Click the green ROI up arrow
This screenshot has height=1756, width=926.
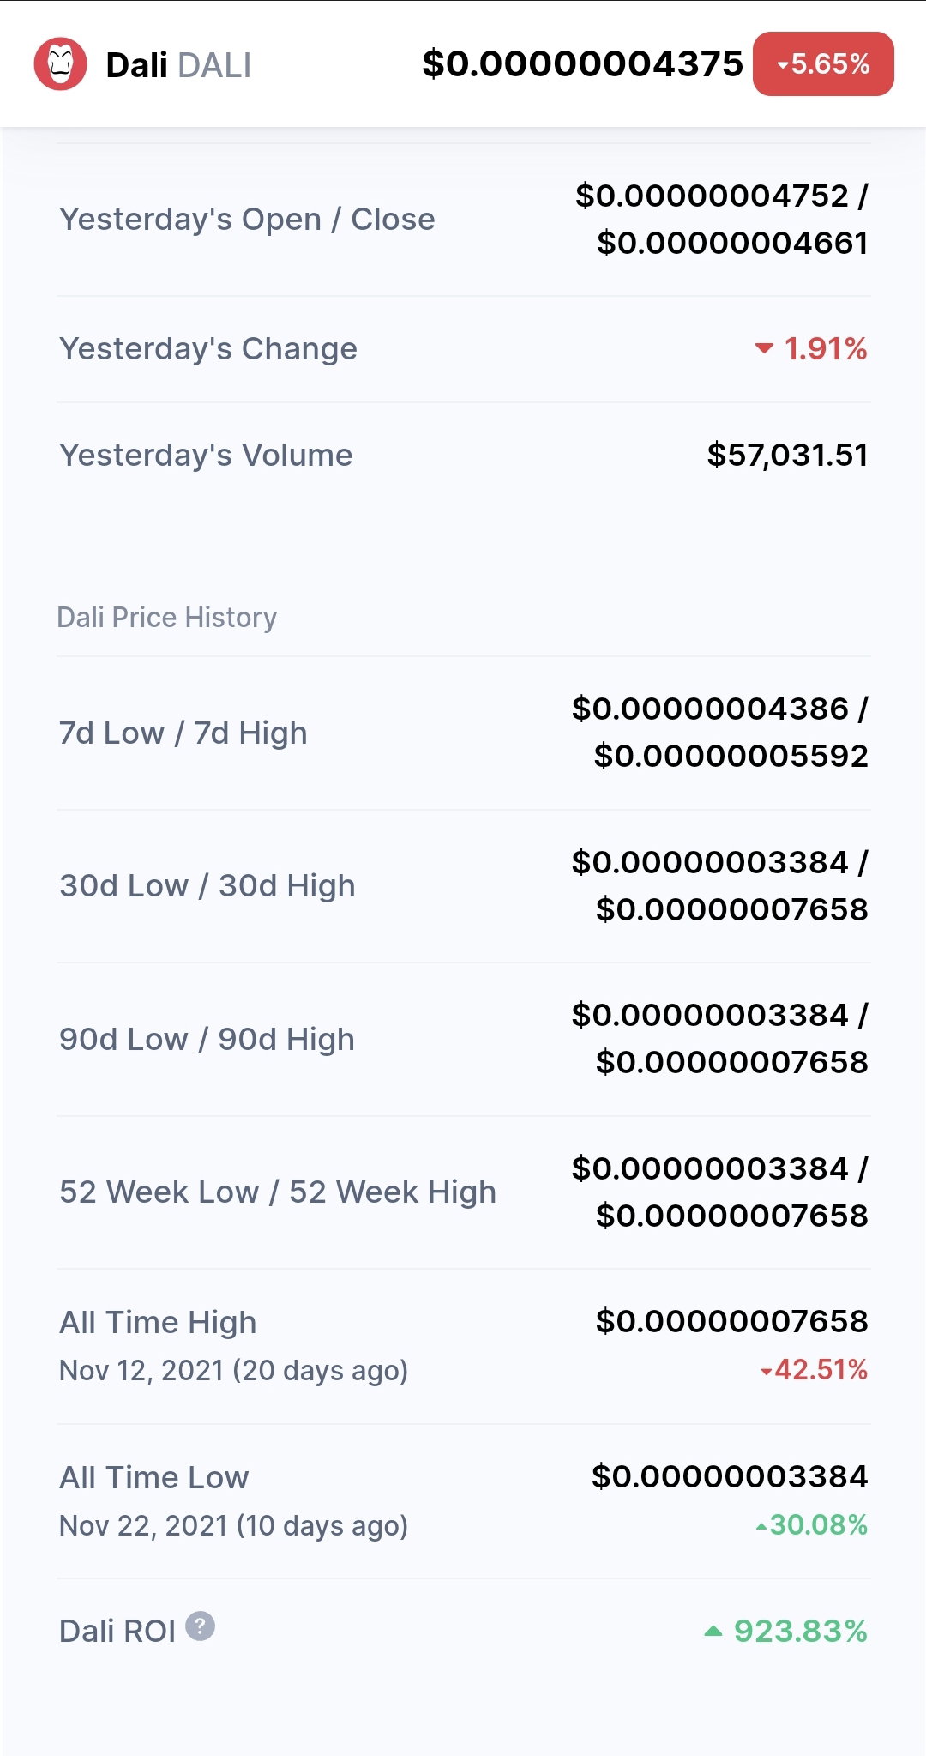tap(713, 1631)
